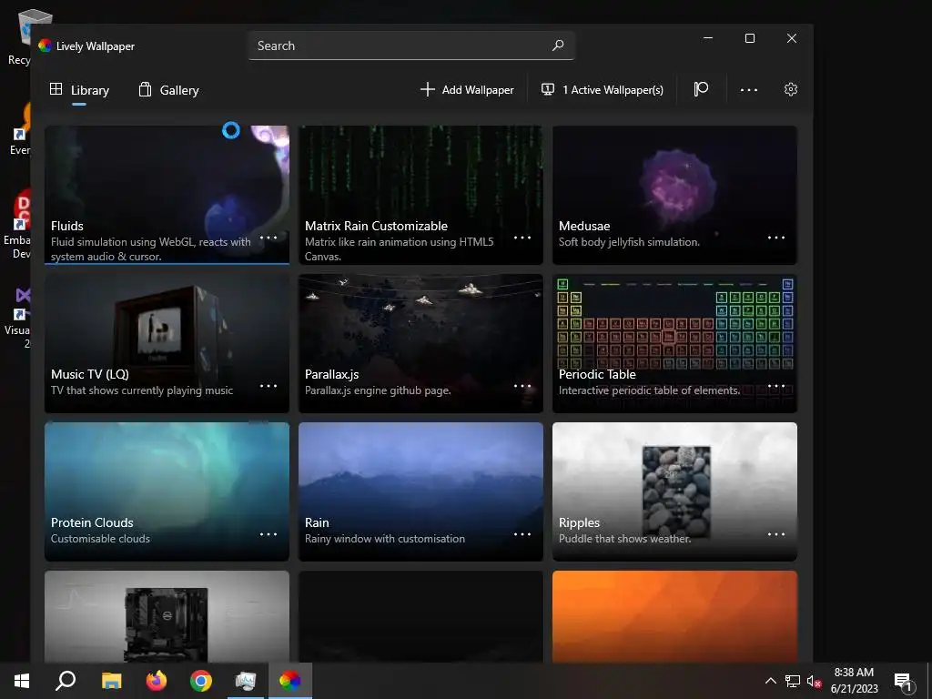Click the Library grid icon
Image resolution: width=932 pixels, height=699 pixels.
[56, 89]
